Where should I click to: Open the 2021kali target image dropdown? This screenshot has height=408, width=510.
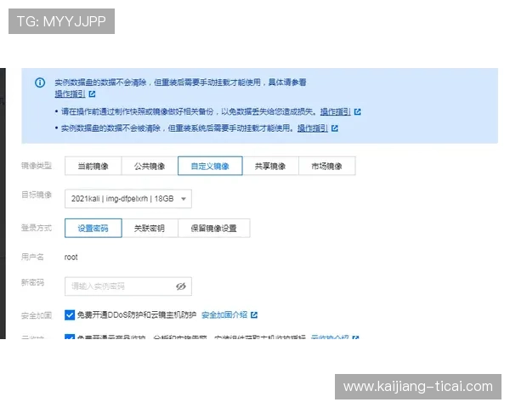pos(128,199)
